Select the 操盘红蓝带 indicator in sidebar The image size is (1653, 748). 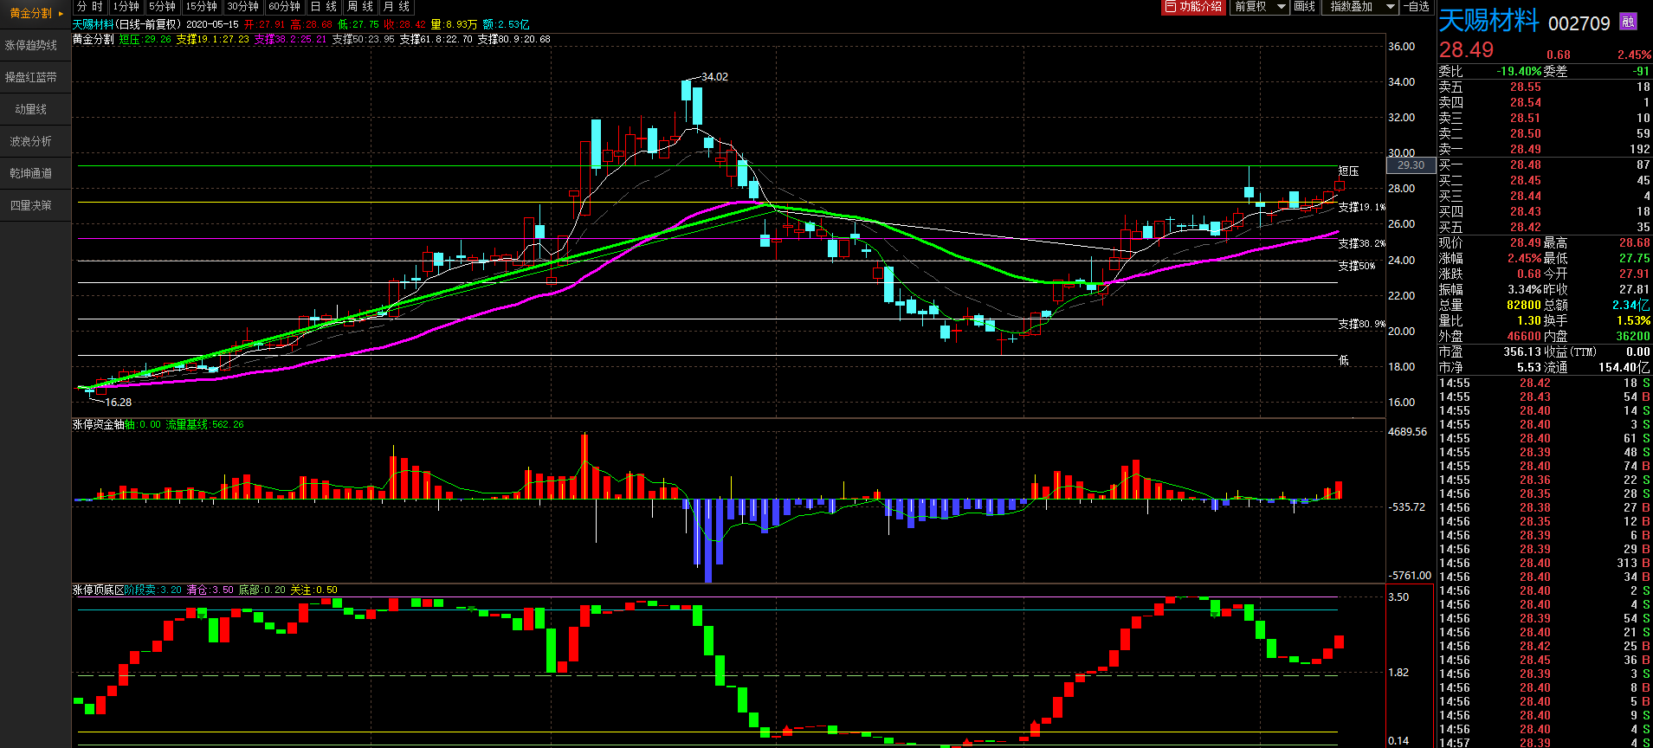[31, 77]
